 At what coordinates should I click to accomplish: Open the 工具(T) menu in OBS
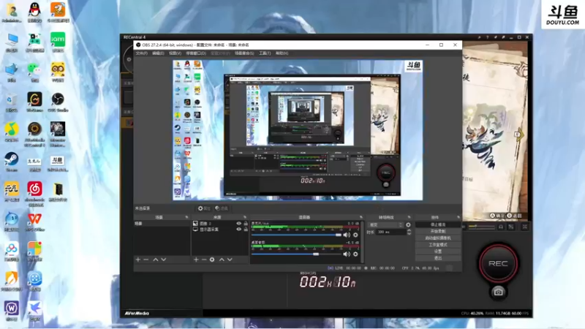click(265, 53)
